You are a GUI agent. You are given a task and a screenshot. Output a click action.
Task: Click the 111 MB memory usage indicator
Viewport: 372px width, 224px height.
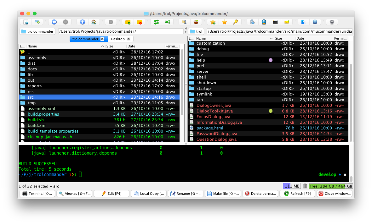click(292, 186)
